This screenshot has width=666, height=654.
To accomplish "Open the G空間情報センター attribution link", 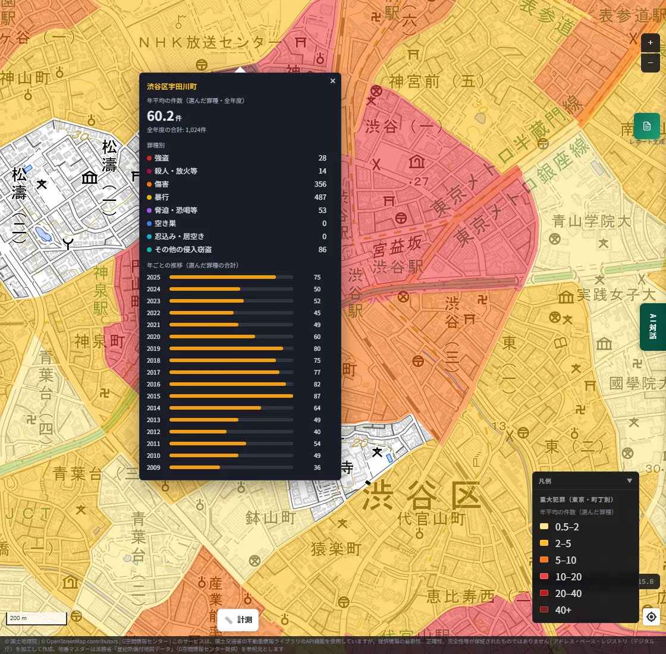I will (145, 642).
